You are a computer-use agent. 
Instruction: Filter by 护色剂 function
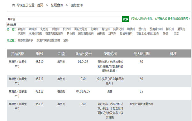[x=71, y=33]
